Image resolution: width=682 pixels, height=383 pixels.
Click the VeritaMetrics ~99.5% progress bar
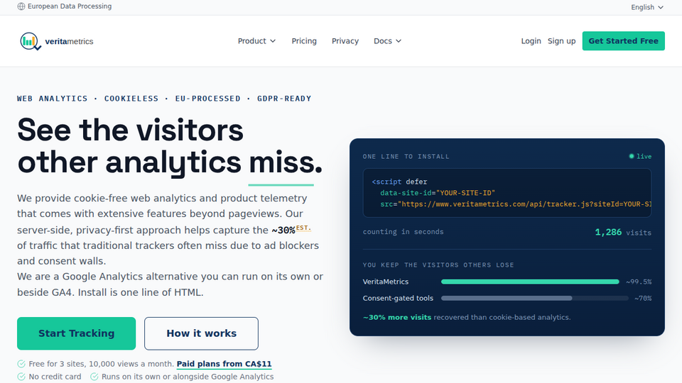(530, 282)
